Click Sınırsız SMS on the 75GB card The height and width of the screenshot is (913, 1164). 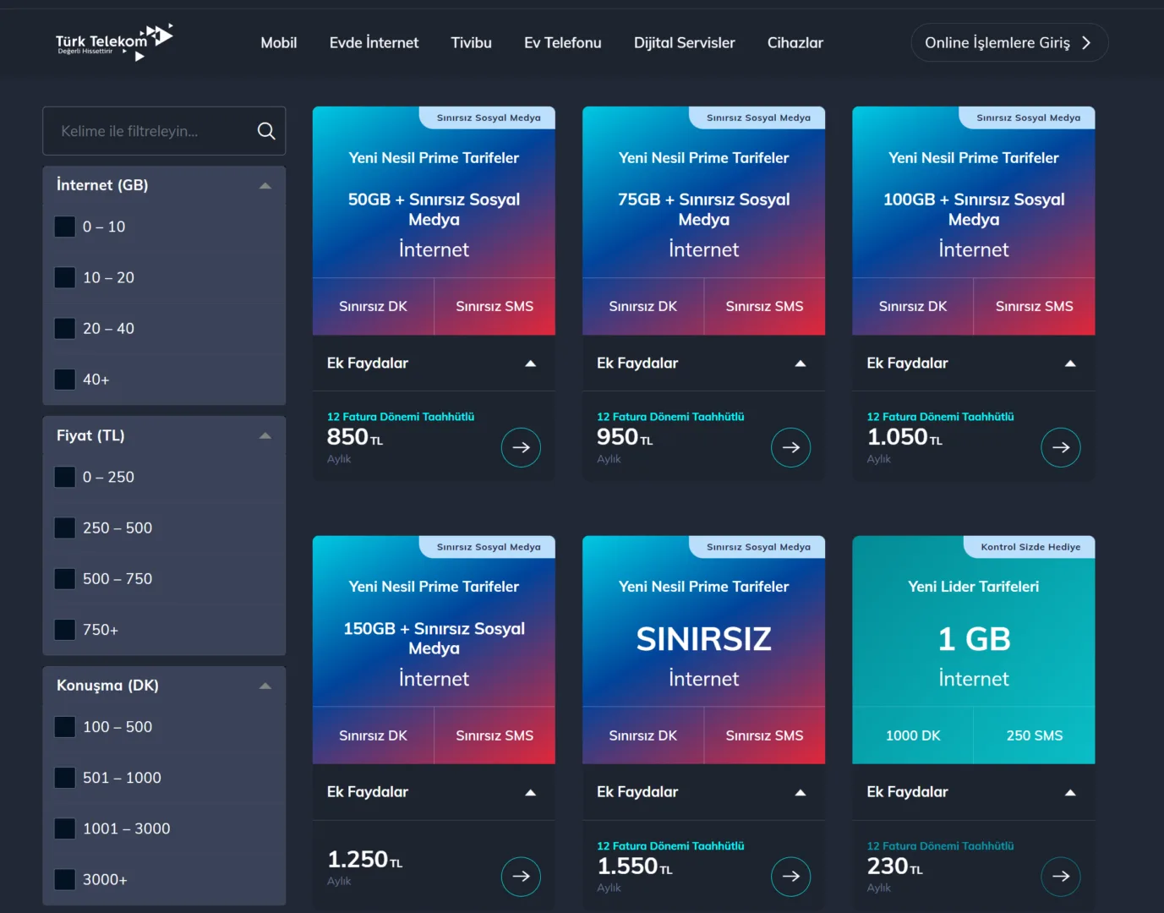point(764,306)
